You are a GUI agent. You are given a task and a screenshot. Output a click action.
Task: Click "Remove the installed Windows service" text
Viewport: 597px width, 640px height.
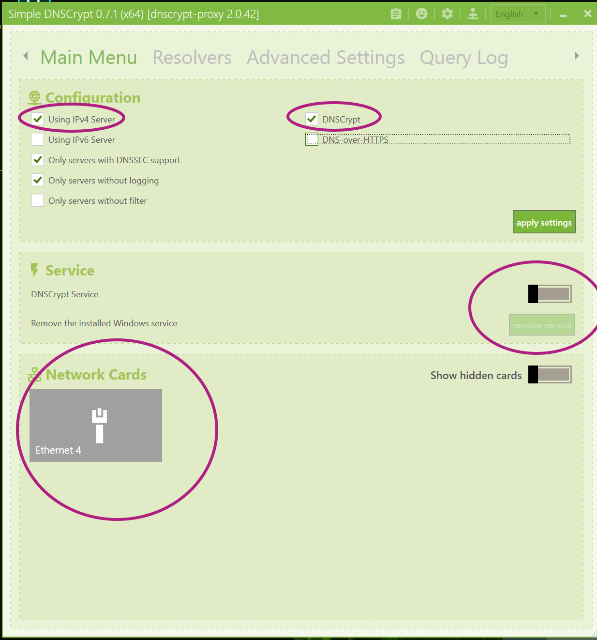pyautogui.click(x=104, y=323)
